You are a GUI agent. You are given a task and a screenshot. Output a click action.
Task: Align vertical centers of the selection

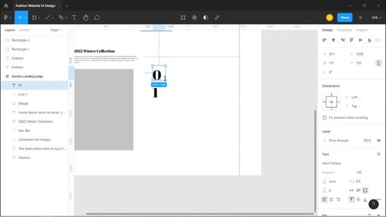(361, 40)
